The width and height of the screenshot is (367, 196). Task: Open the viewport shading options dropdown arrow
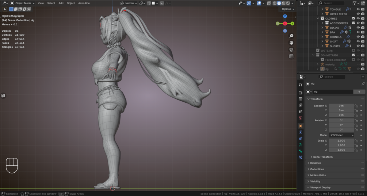pyautogui.click(x=293, y=3)
